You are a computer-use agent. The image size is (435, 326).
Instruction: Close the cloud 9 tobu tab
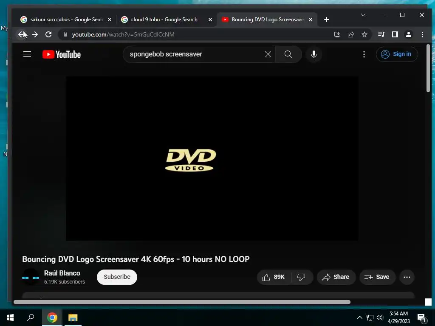pos(210,20)
